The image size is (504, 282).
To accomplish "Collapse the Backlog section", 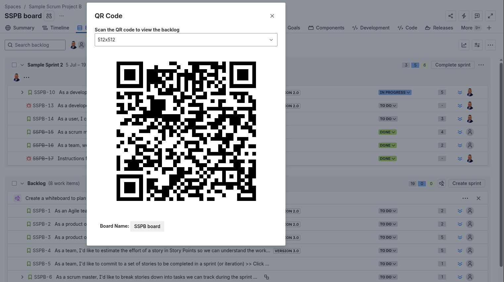I will click(22, 183).
